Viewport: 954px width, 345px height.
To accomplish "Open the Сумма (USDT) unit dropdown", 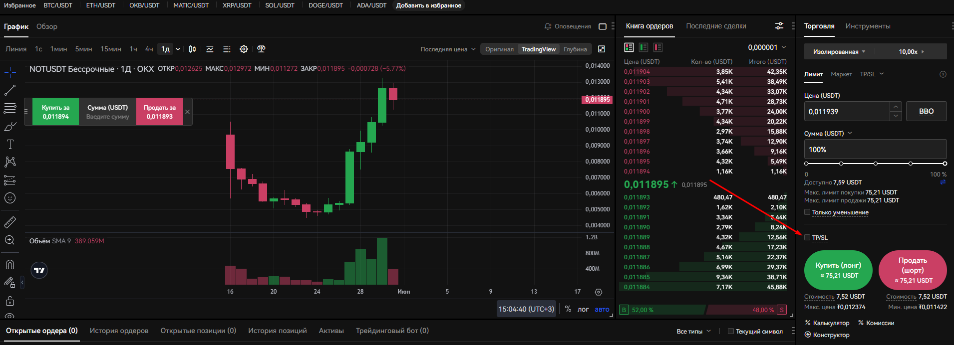I will 828,133.
